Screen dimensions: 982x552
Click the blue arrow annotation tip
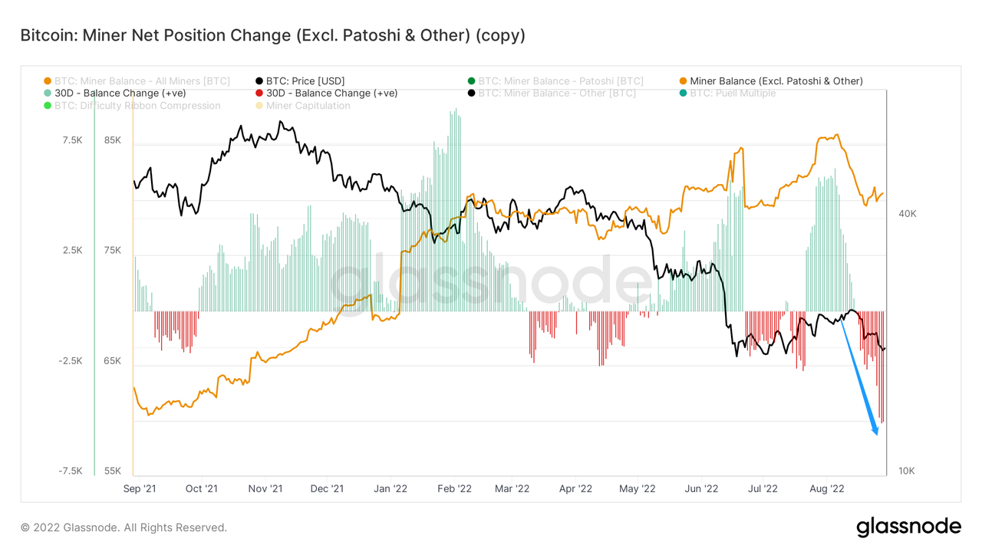876,434
